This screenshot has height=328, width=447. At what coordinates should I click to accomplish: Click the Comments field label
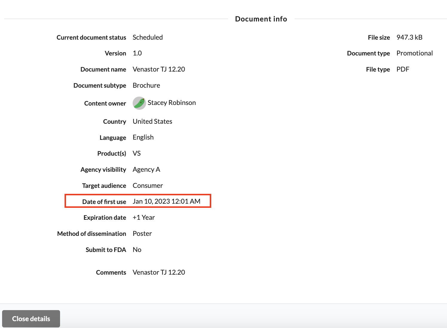(x=111, y=272)
